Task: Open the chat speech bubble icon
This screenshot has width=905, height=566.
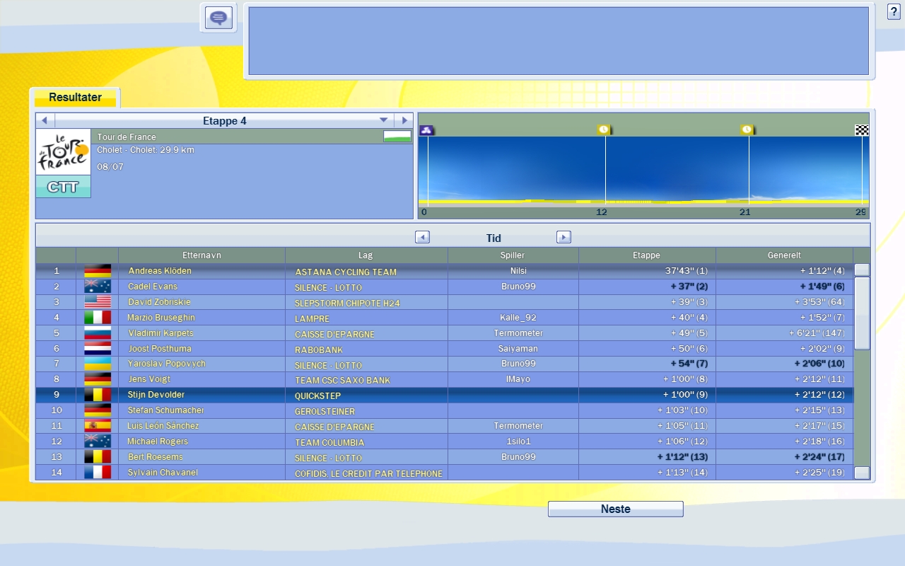Action: pos(218,18)
